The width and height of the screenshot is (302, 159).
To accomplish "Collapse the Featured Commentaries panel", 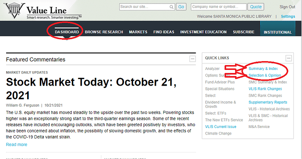I will coord(193,59).
